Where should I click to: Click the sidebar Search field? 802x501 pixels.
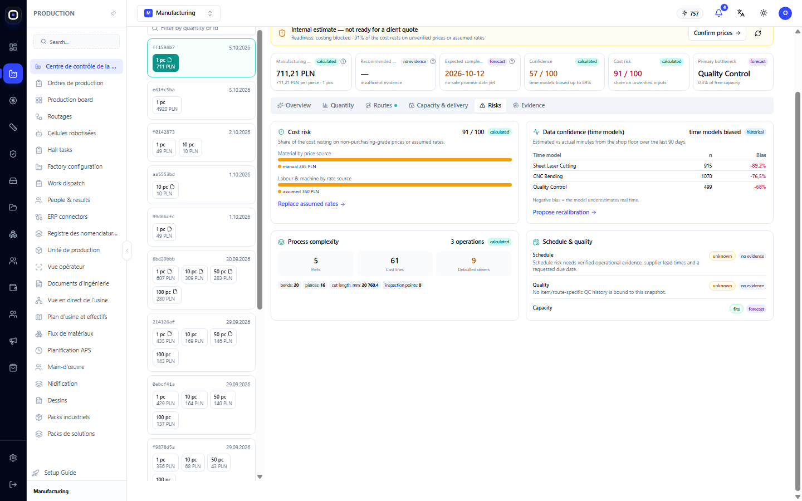click(x=77, y=42)
